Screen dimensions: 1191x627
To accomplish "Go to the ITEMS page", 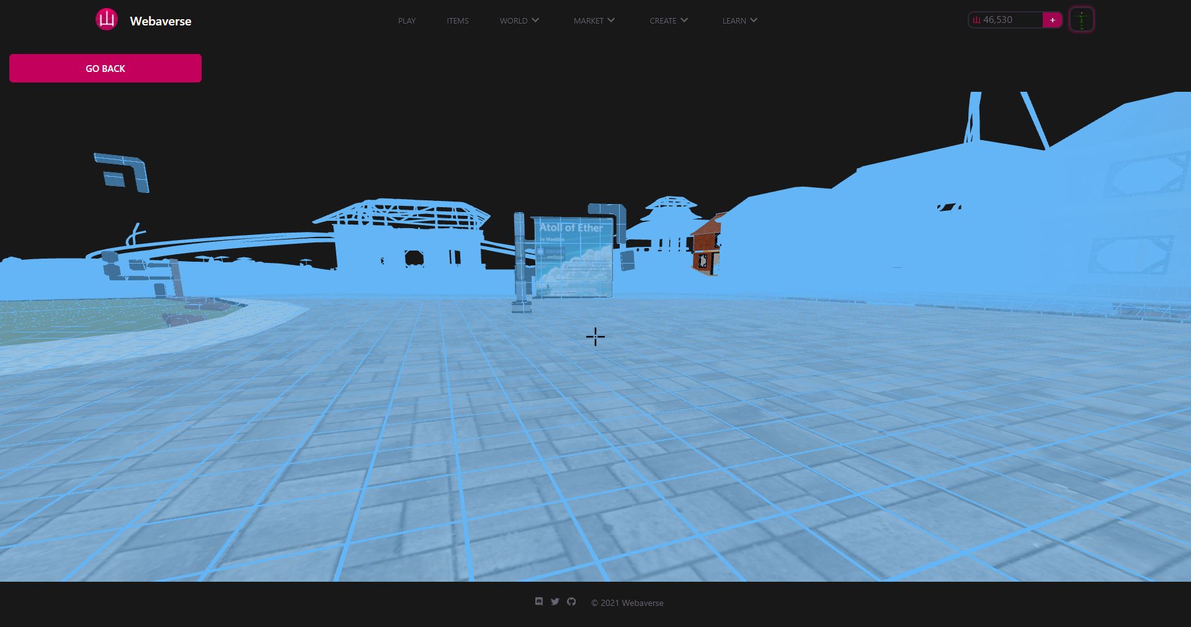I will pyautogui.click(x=458, y=21).
